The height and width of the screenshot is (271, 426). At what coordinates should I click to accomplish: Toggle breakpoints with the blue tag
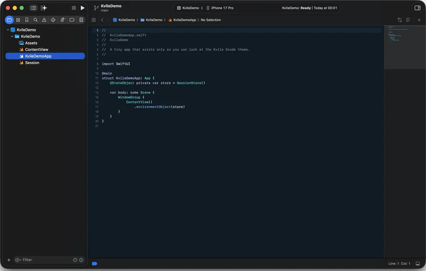click(x=95, y=264)
